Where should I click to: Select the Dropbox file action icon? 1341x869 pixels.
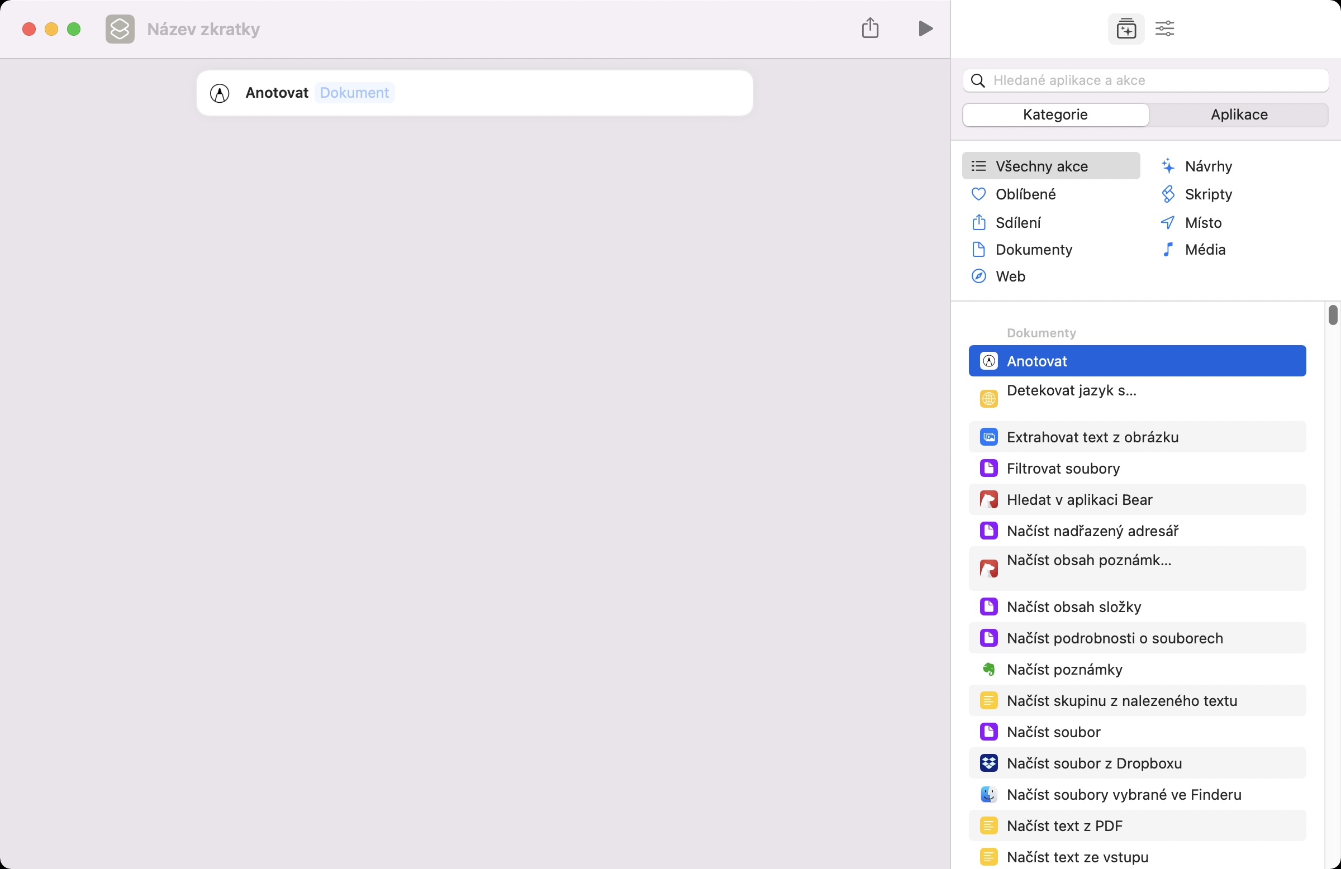988,762
